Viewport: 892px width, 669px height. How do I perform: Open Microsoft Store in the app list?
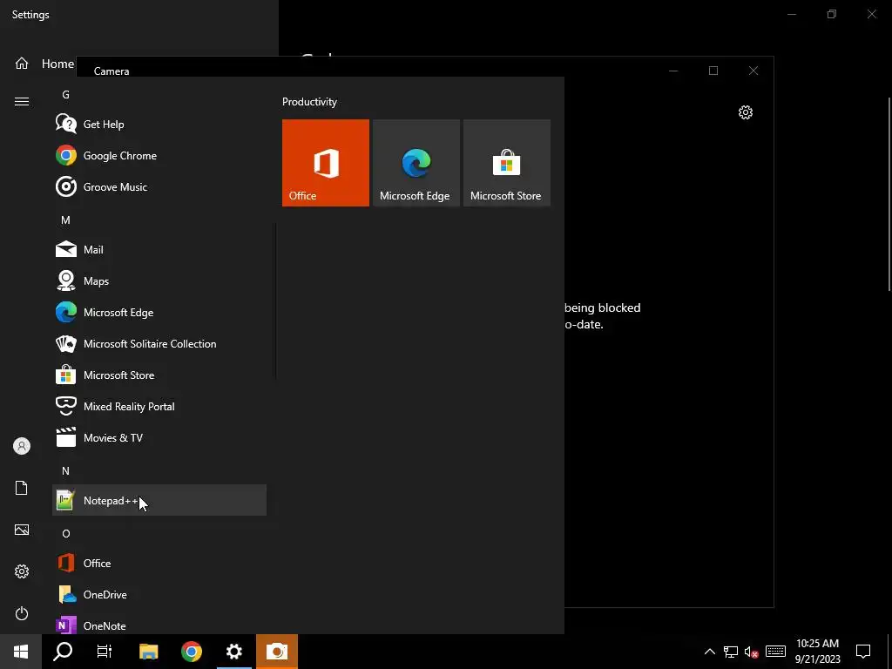point(159,375)
